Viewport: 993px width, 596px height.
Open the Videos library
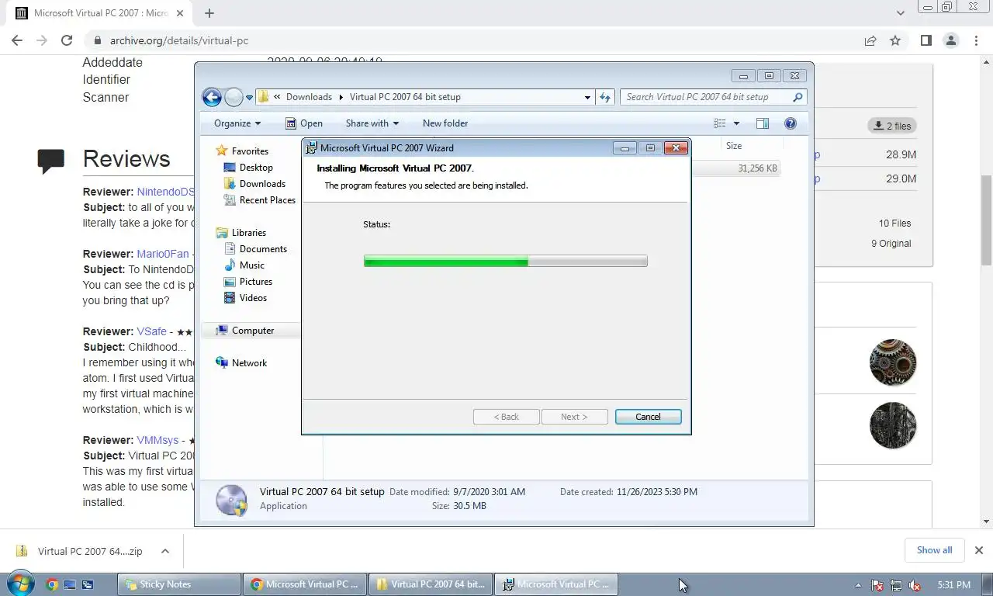tap(245, 297)
